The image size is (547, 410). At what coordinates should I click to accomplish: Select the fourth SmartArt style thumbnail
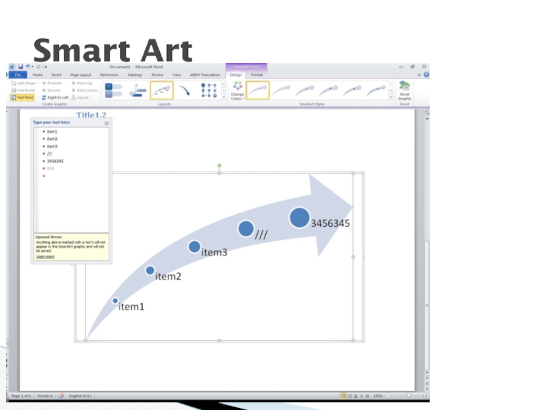[x=329, y=90]
